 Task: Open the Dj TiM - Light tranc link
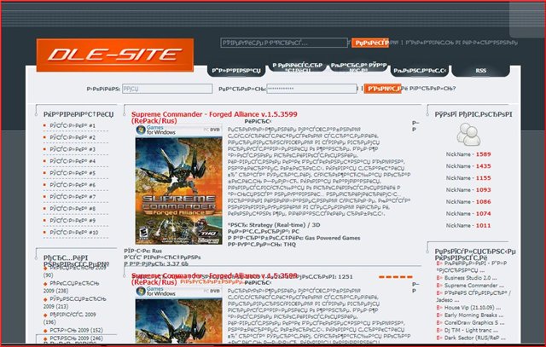(x=471, y=330)
